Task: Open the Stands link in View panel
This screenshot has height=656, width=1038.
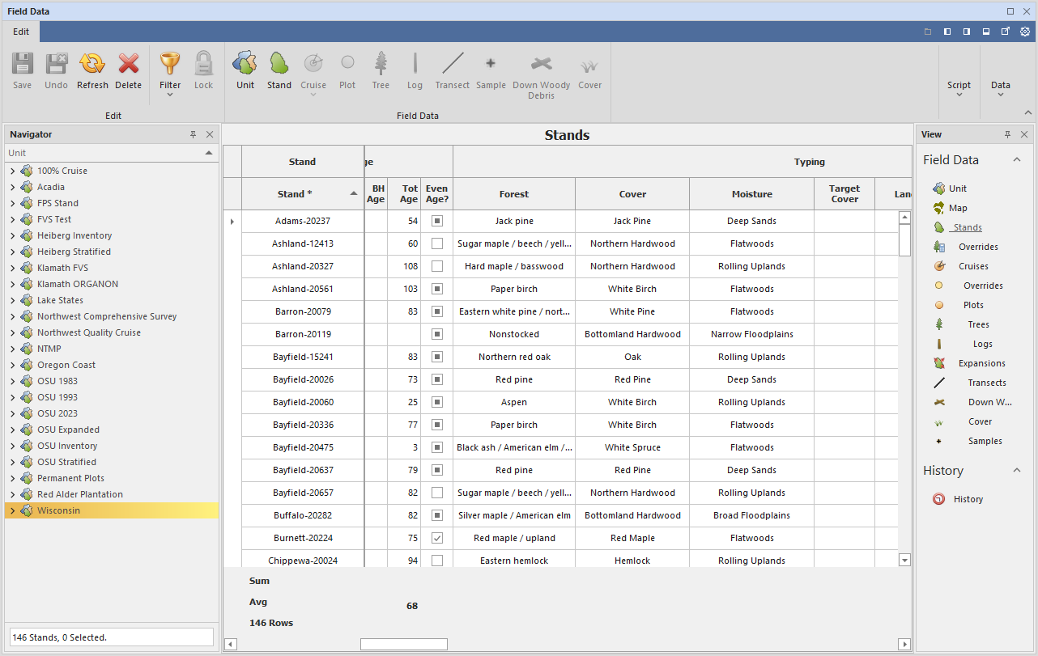Action: [967, 227]
